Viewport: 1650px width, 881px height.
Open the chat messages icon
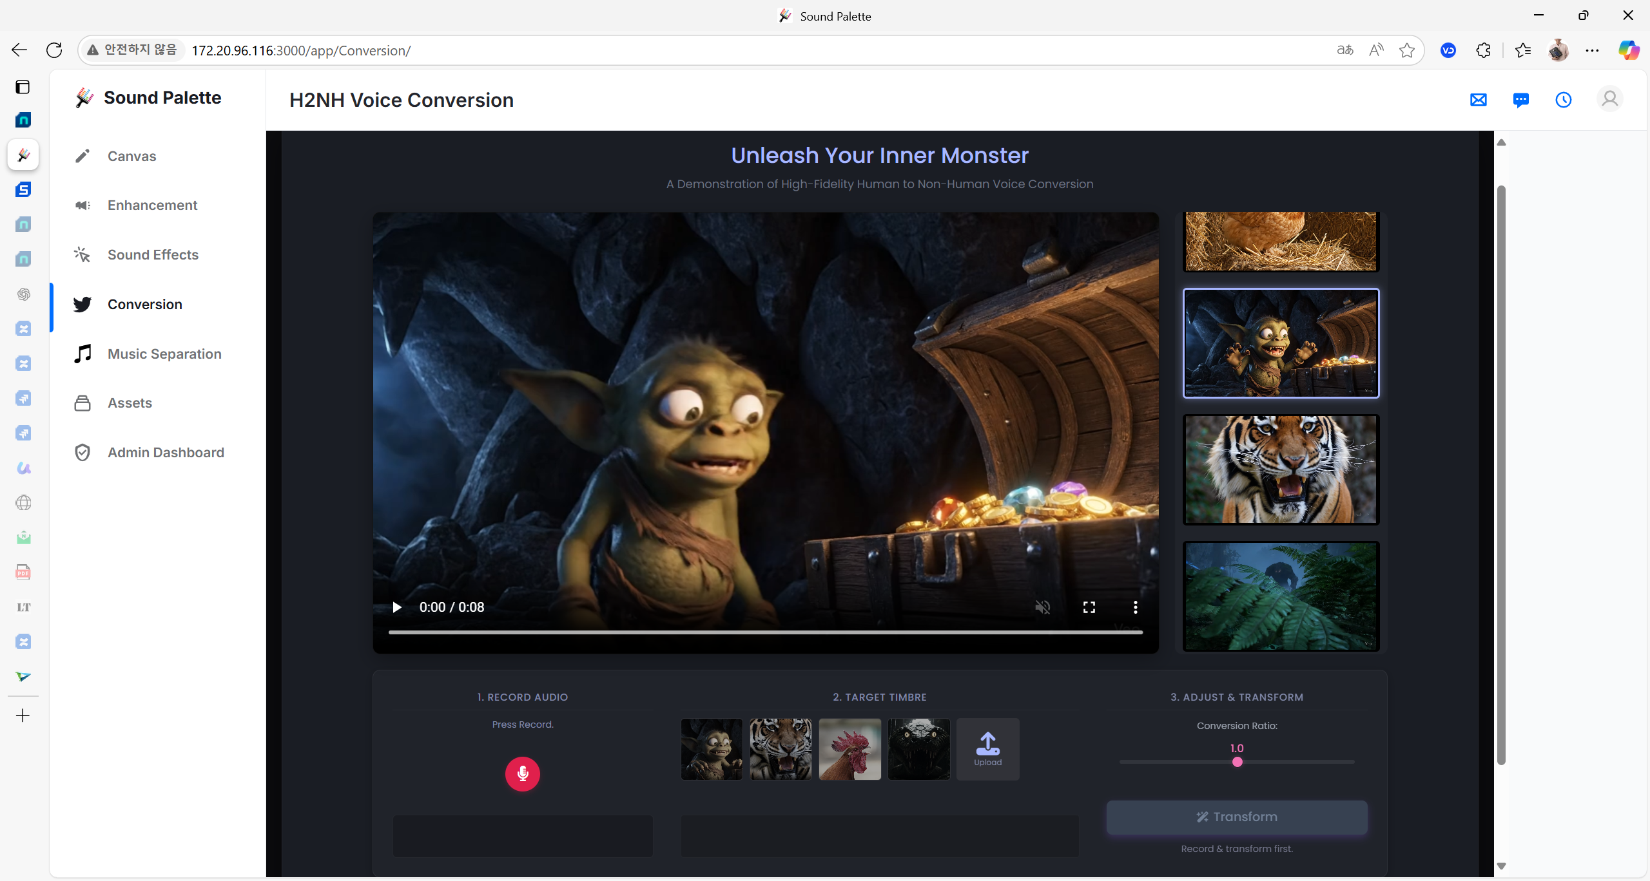click(x=1520, y=100)
